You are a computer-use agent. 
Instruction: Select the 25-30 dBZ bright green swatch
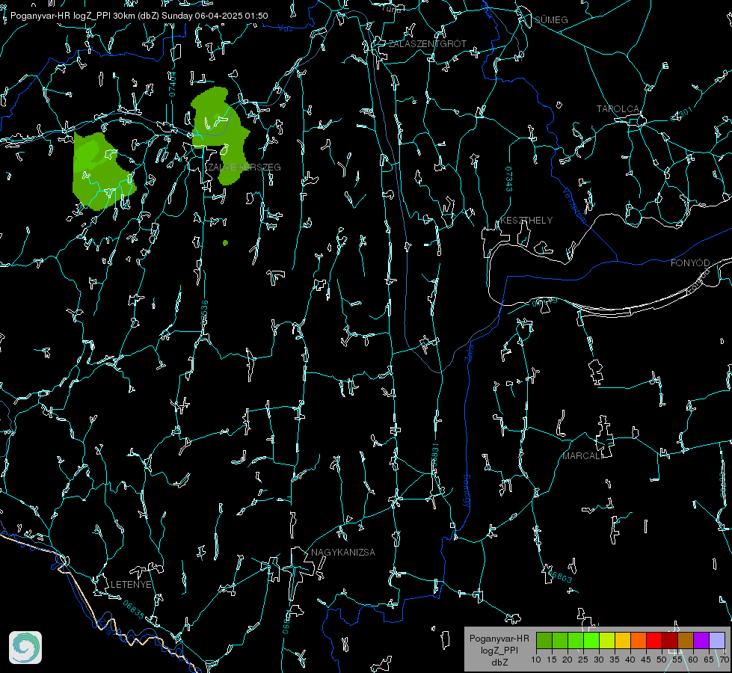tap(591, 640)
